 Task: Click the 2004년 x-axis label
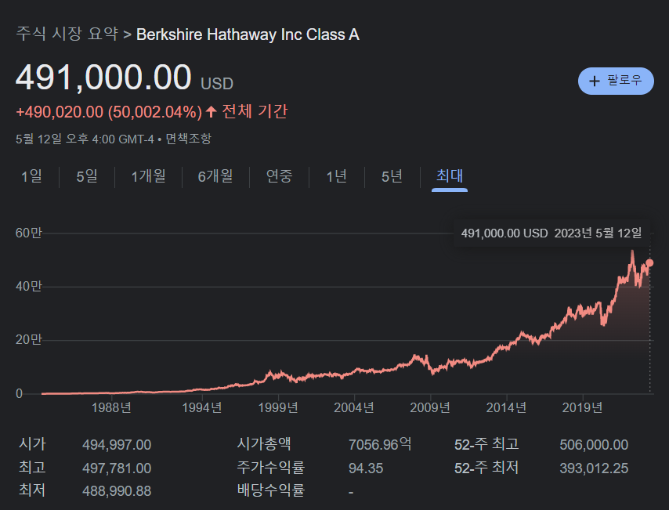pyautogui.click(x=354, y=407)
